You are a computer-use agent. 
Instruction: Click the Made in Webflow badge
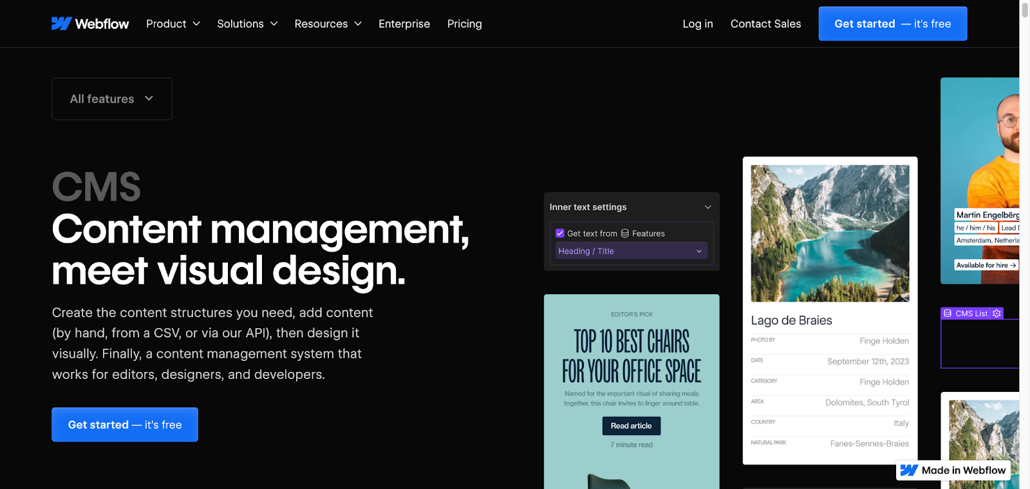(x=953, y=470)
